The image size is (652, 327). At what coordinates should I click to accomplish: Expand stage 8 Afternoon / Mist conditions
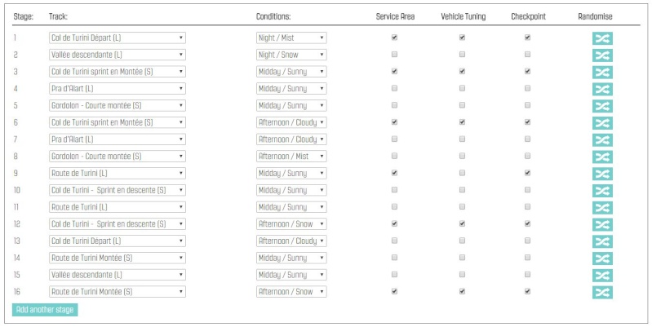tap(291, 157)
